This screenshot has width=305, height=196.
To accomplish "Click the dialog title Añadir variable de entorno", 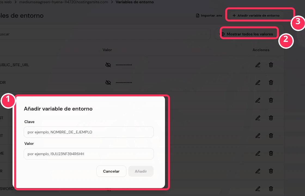I will click(x=58, y=109).
